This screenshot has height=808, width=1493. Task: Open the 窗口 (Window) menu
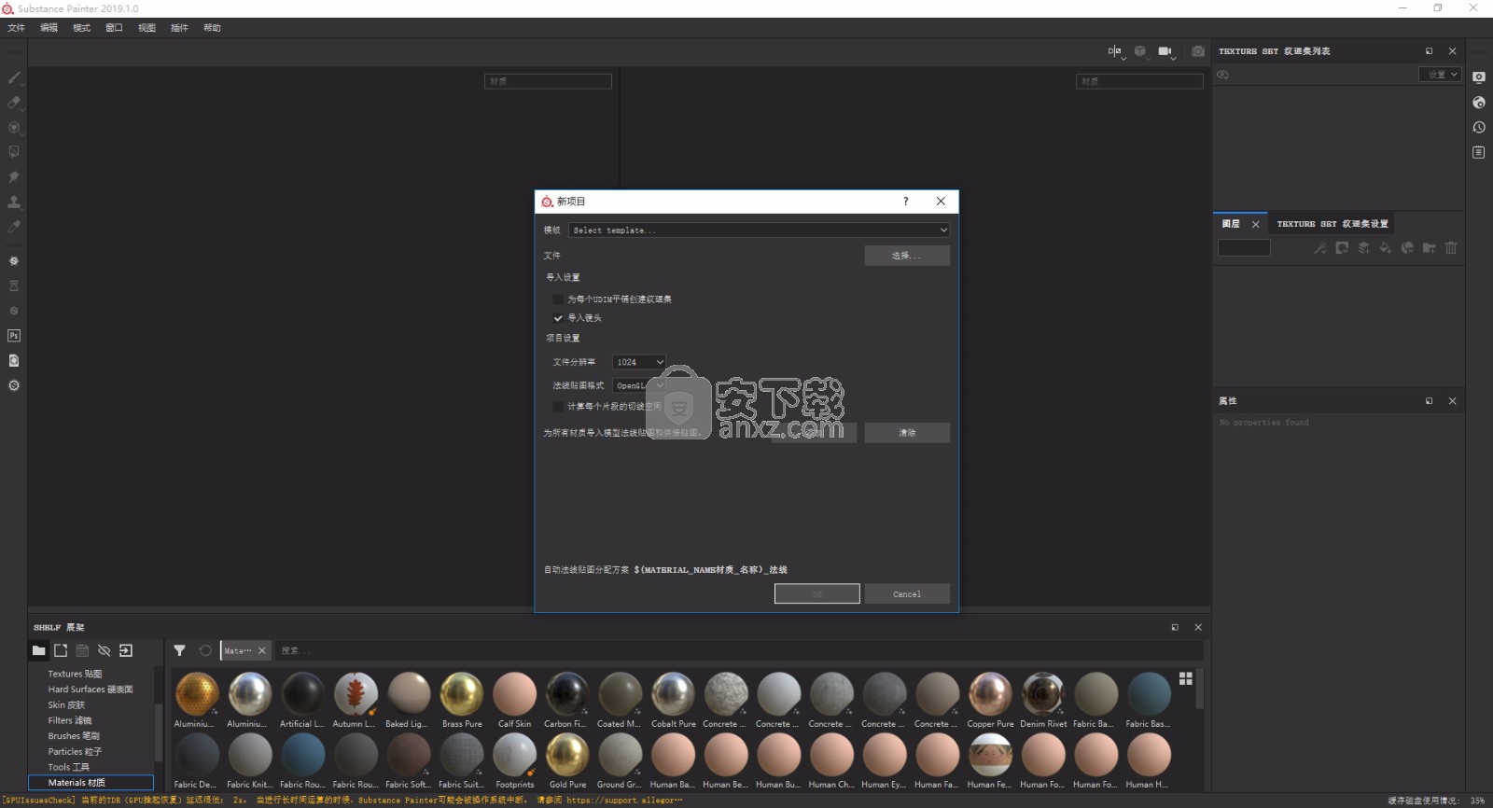pyautogui.click(x=114, y=28)
